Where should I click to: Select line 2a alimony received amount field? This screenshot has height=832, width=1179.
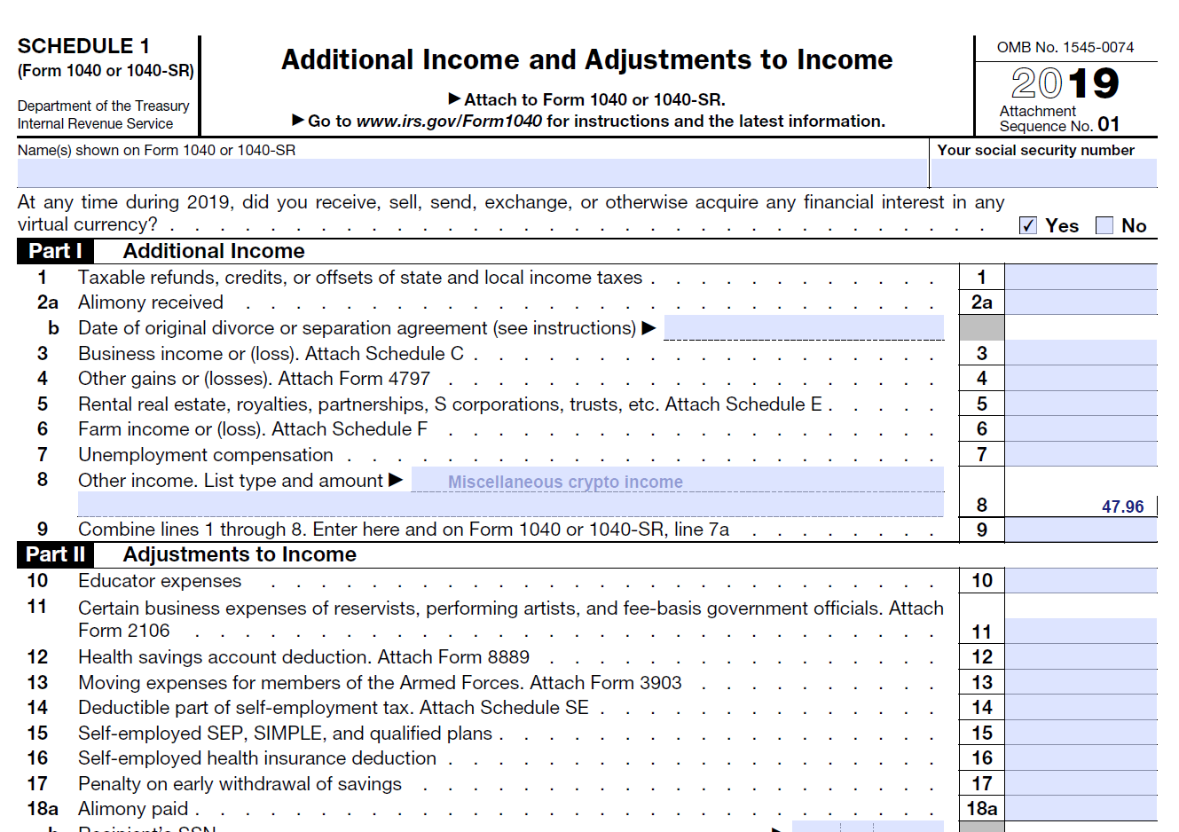(x=1081, y=302)
